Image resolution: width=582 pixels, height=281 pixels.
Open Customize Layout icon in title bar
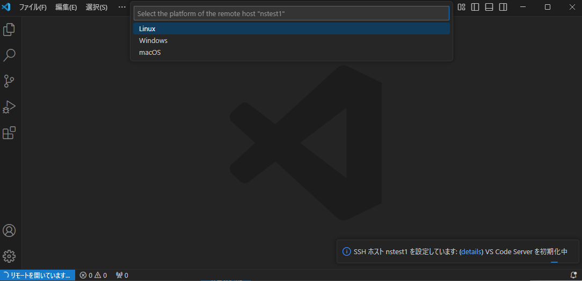461,7
